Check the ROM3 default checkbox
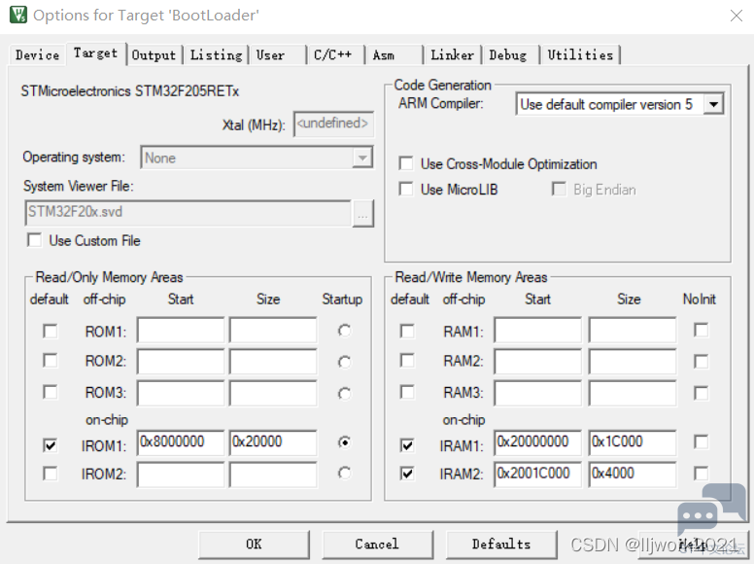754x564 pixels. click(50, 392)
